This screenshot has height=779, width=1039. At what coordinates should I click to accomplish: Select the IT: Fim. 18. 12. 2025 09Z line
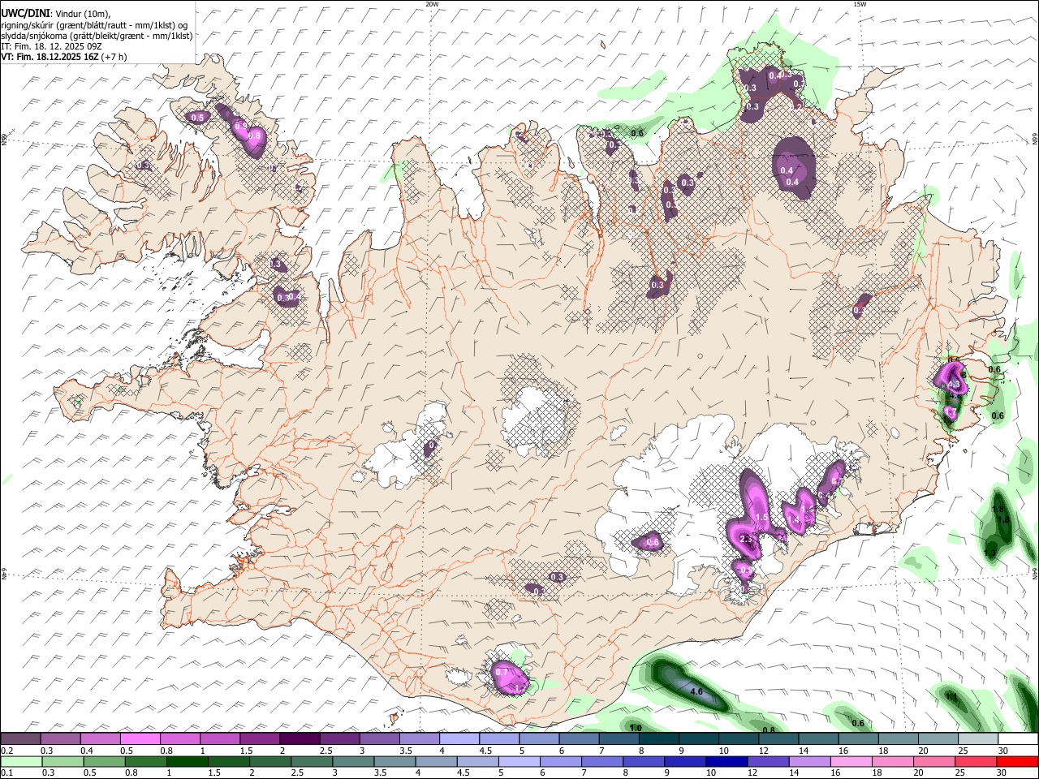point(51,46)
